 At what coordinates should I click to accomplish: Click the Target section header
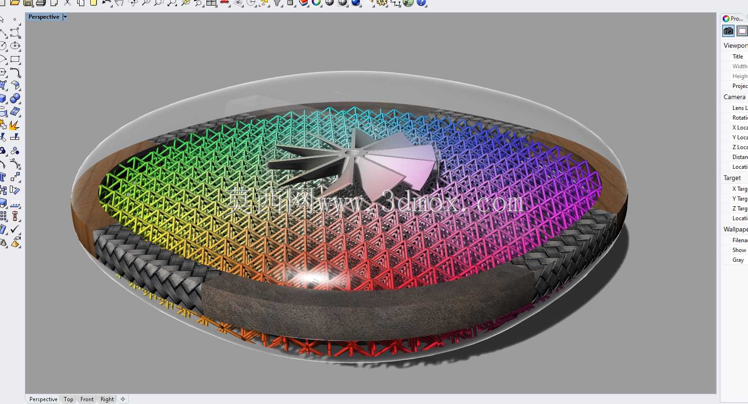point(734,178)
